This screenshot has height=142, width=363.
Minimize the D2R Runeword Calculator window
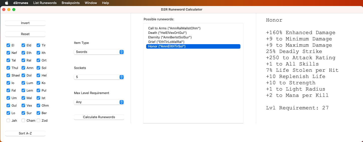point(9,10)
